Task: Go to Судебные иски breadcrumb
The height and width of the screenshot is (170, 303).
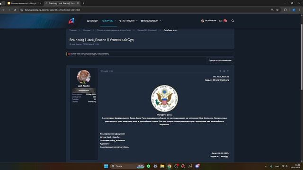Action: (x=170, y=30)
